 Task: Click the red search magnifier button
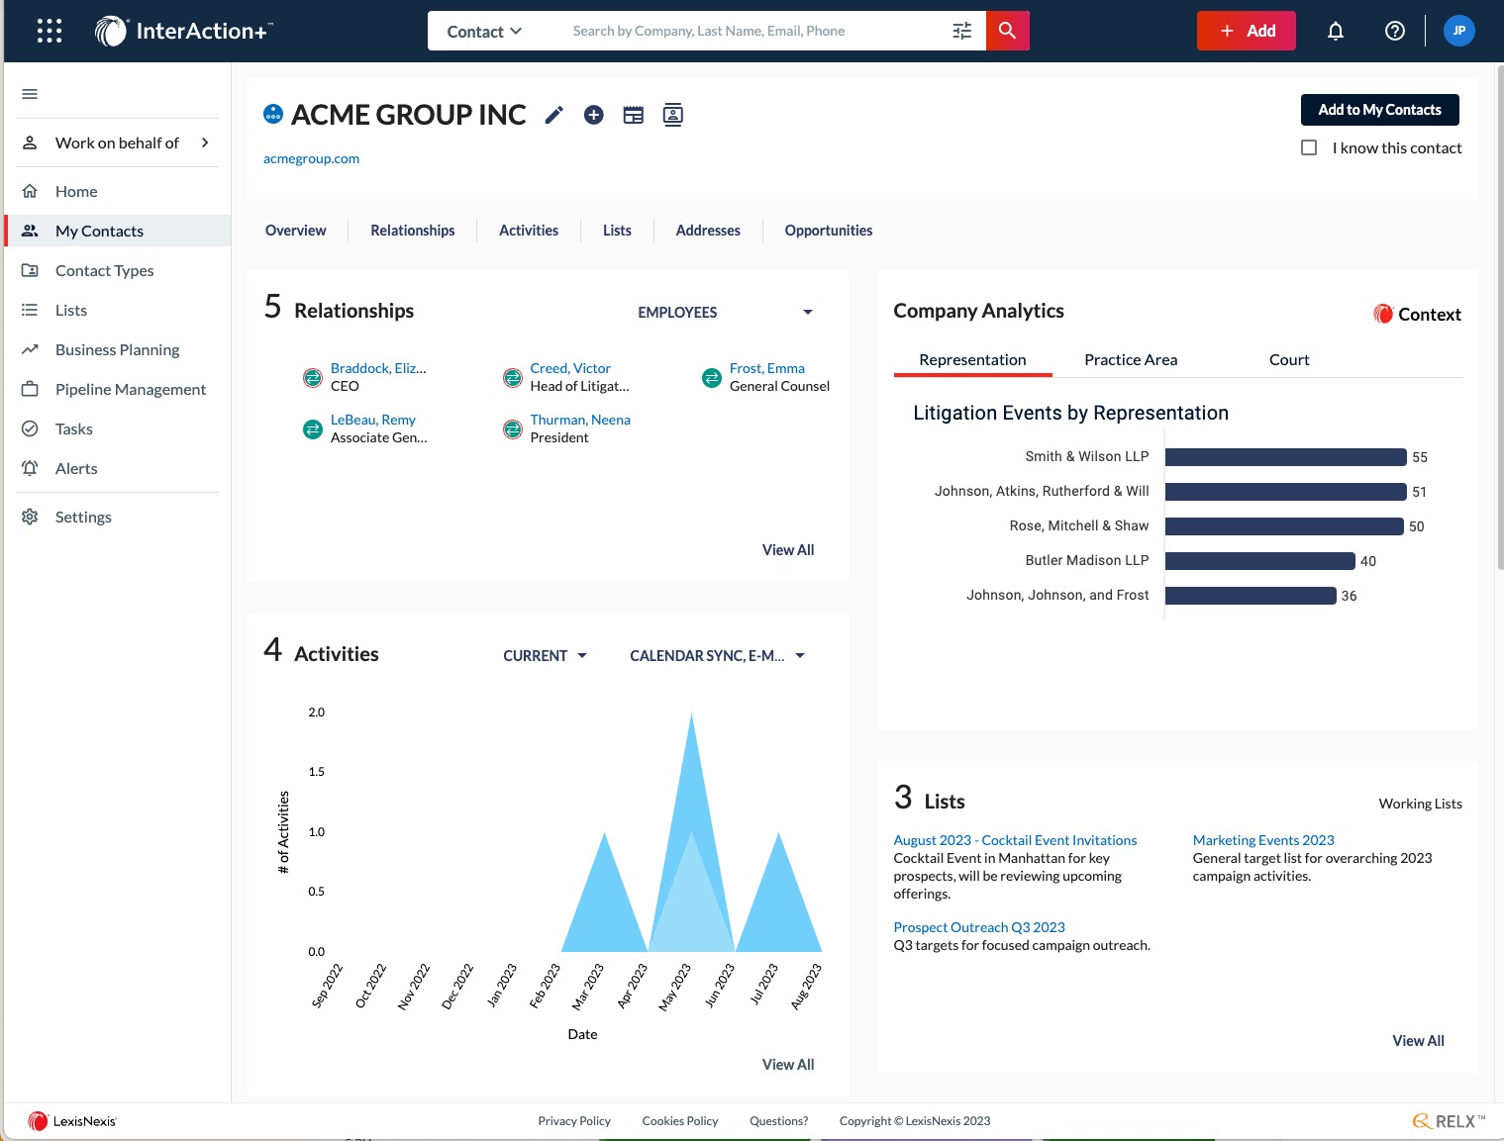click(x=1008, y=31)
